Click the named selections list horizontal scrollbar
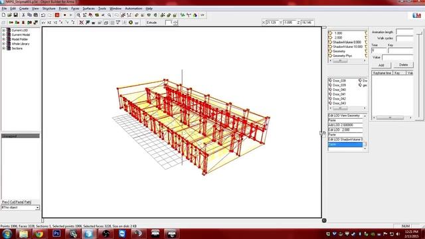Image resolution: width=425 pixels, height=239 pixels. tap(347, 108)
